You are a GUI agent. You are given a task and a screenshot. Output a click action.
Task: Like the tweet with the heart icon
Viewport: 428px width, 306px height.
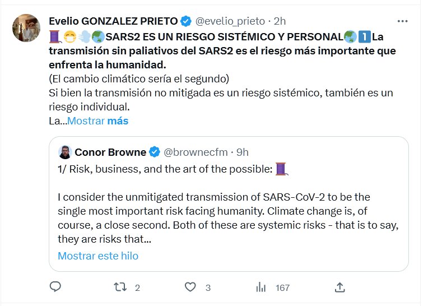coord(190,288)
